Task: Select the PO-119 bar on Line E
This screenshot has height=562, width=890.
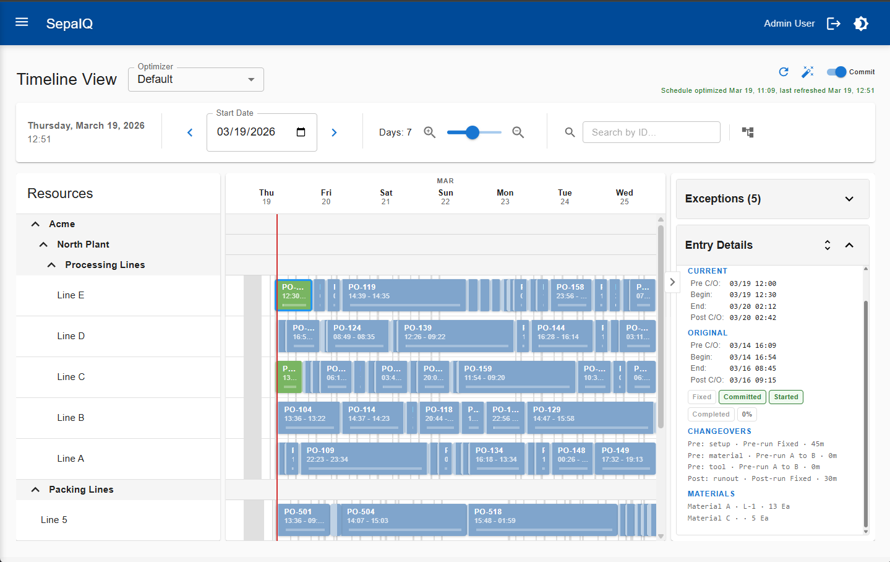Action: (404, 295)
